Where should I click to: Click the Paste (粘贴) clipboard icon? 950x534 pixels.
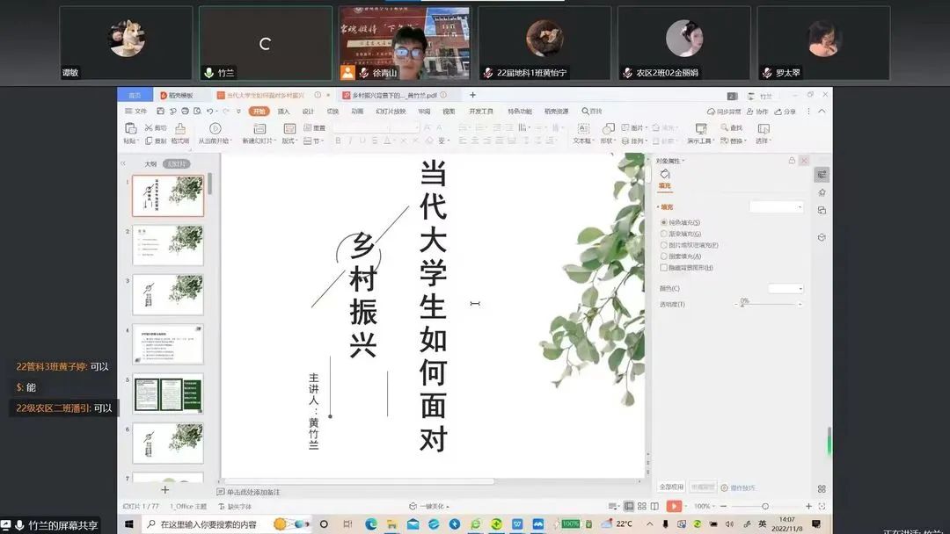click(x=130, y=129)
